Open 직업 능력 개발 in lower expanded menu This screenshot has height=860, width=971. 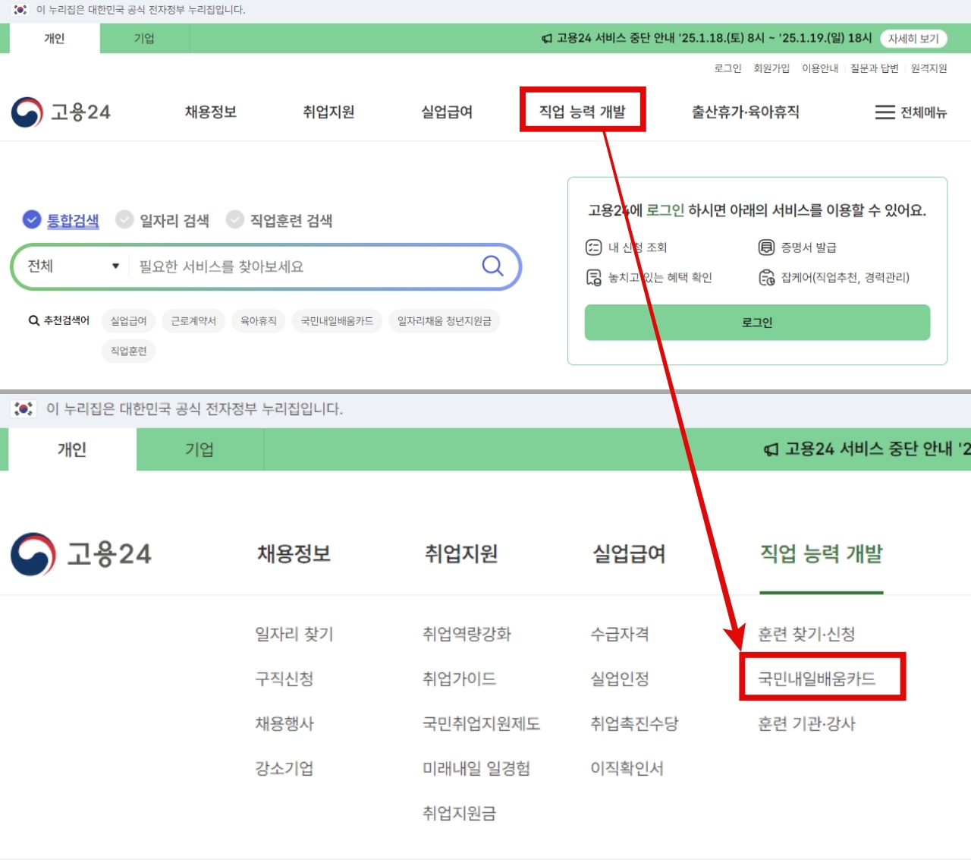tap(822, 554)
